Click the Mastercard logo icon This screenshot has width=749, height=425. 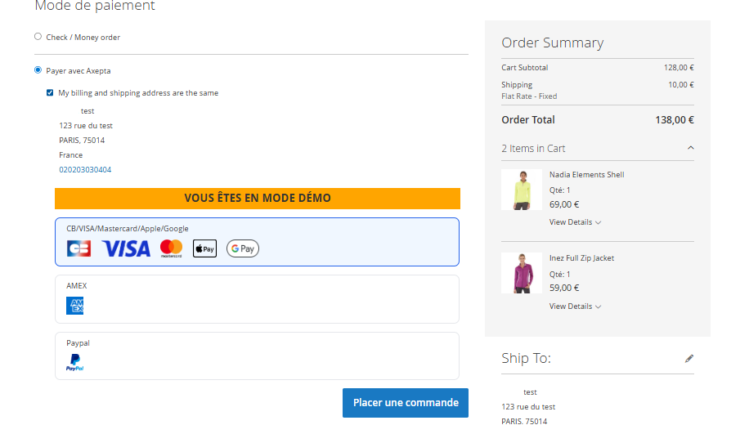(x=172, y=248)
